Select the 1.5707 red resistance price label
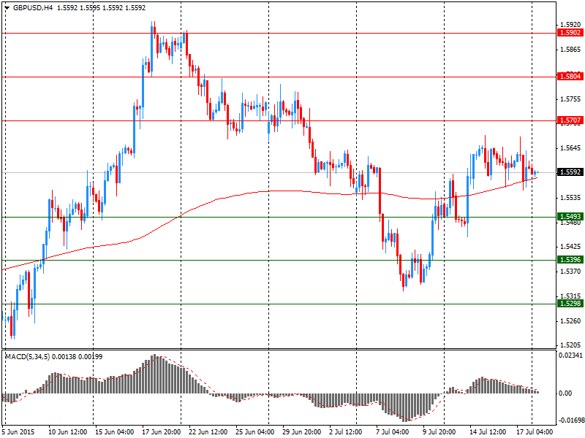 (570, 120)
